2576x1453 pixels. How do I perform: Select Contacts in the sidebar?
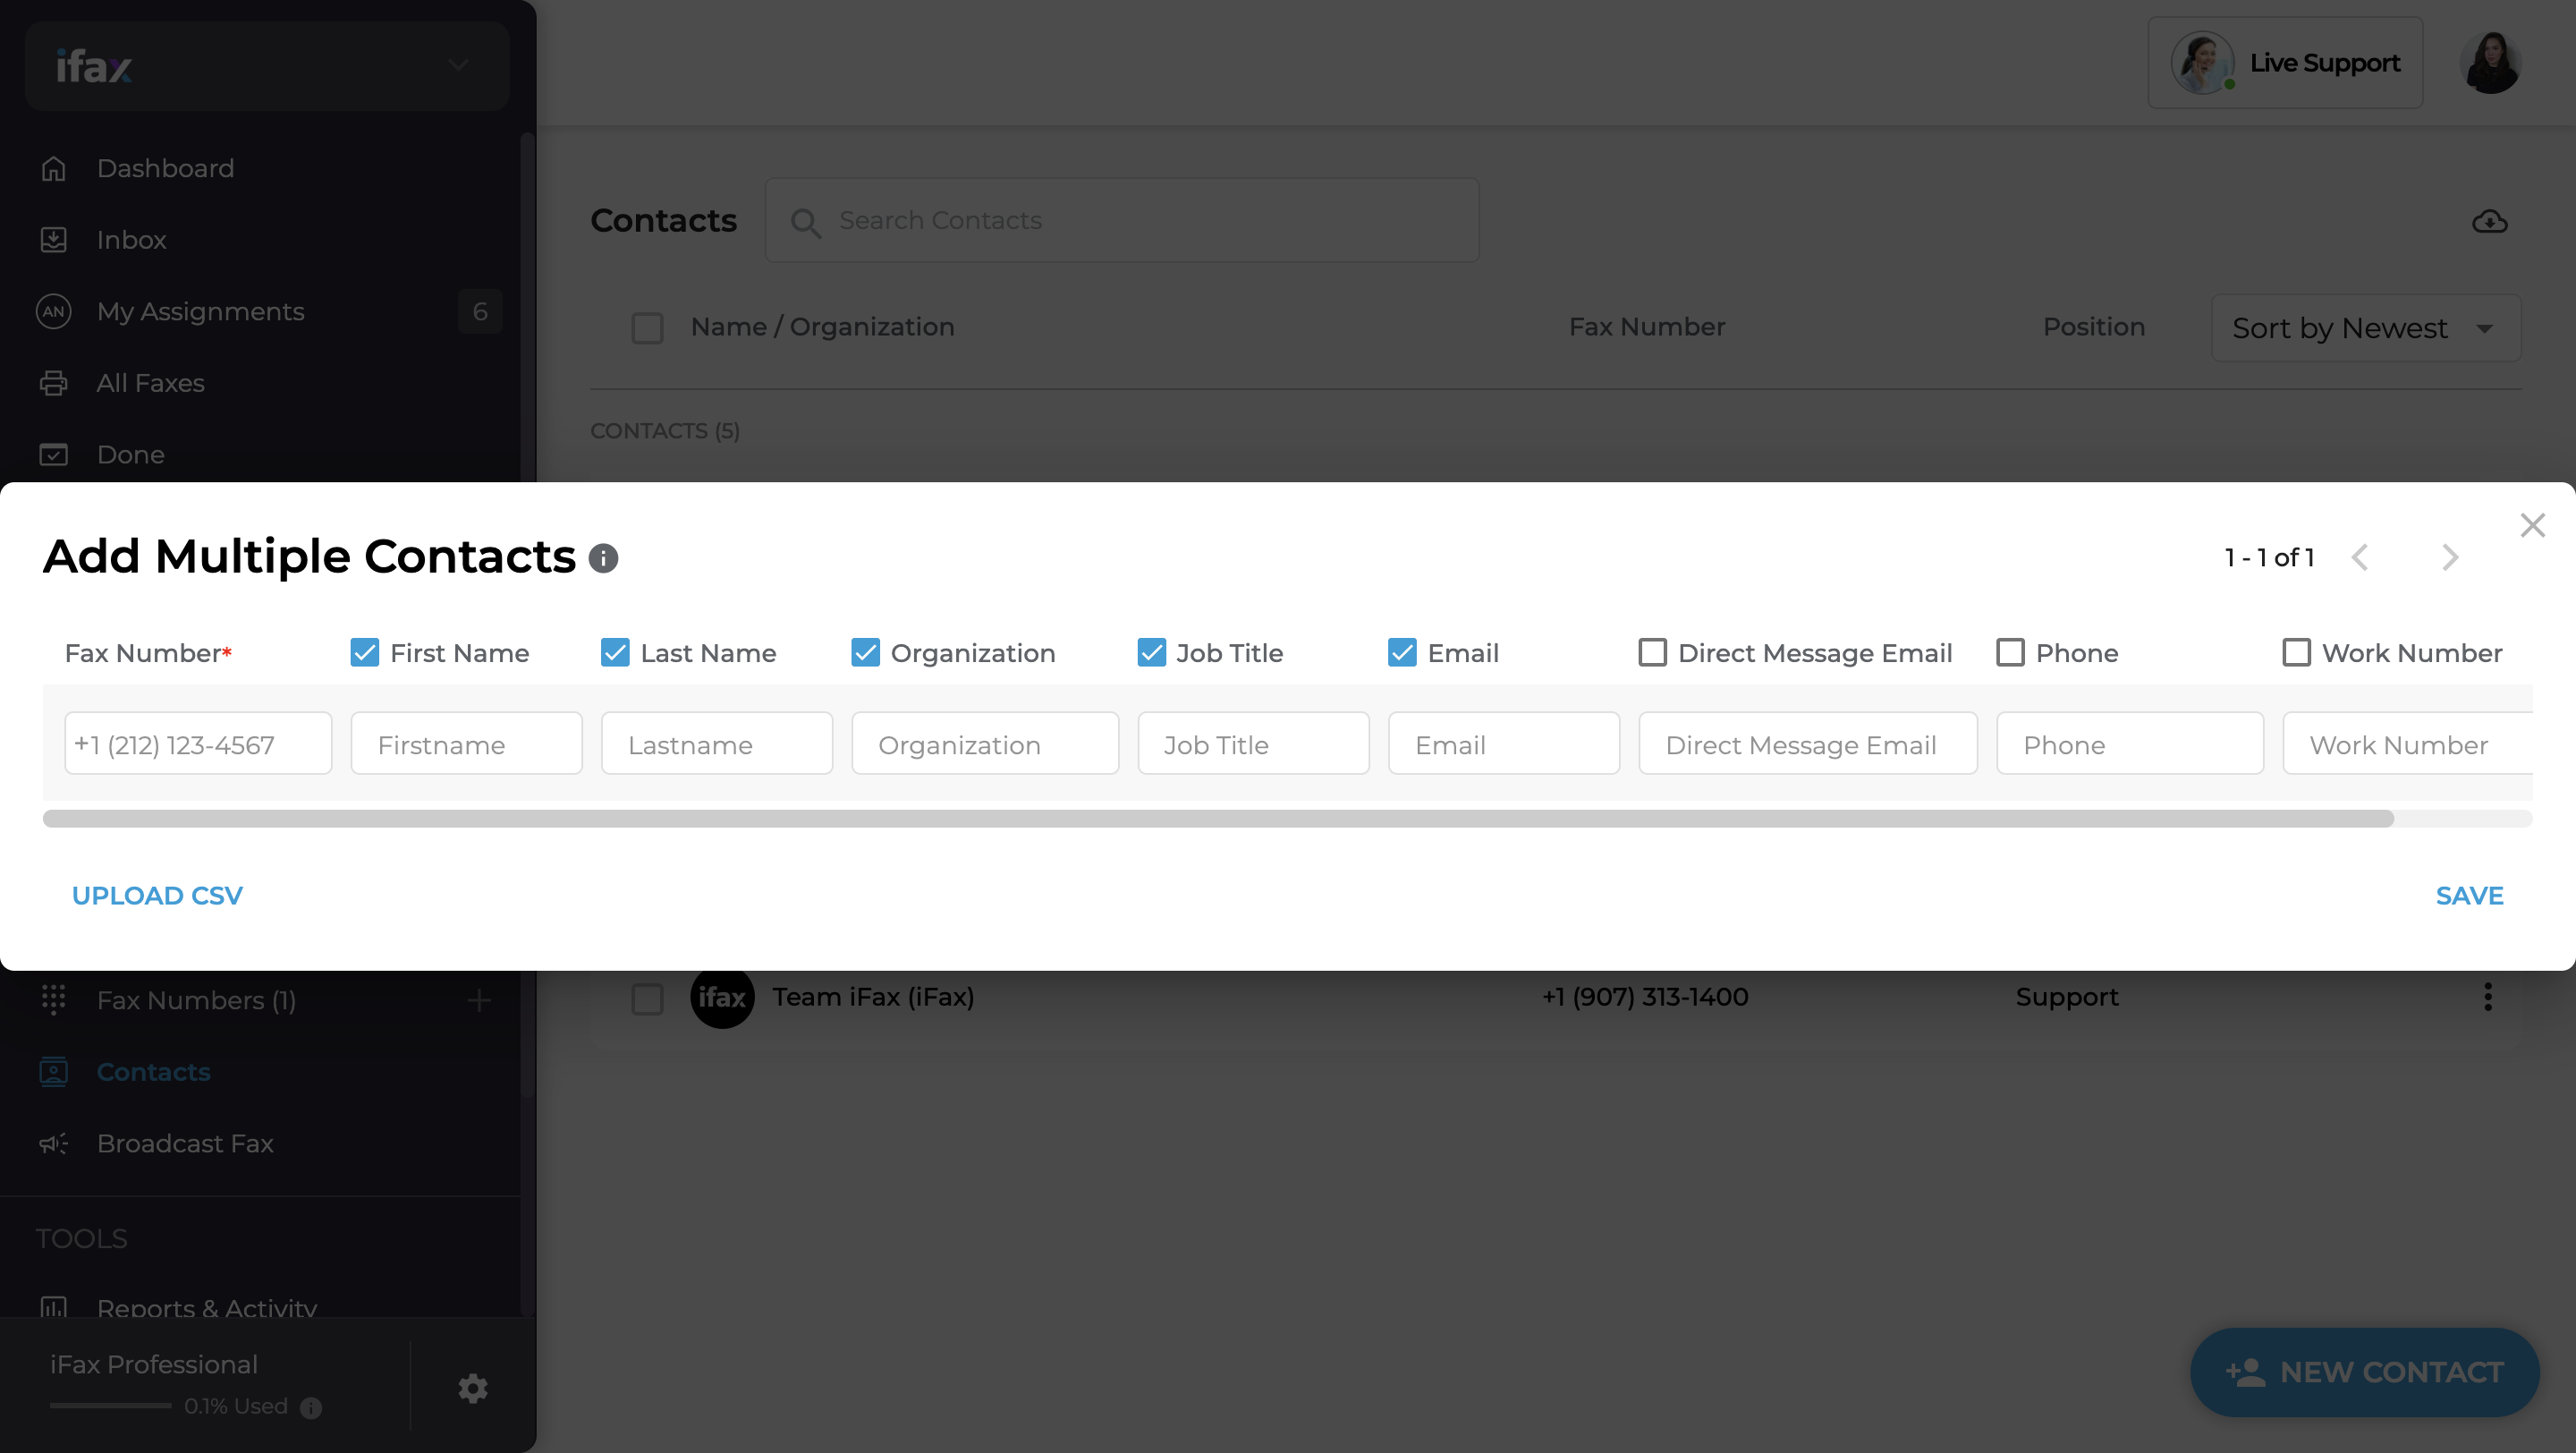(153, 1072)
